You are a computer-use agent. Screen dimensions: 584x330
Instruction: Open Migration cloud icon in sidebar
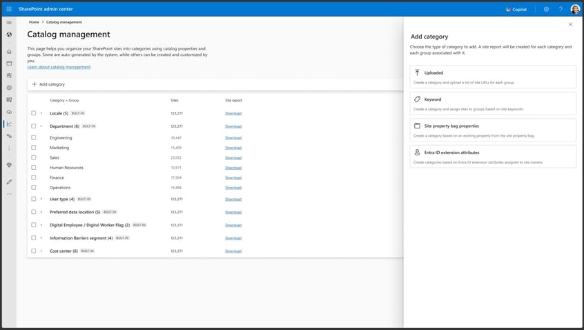(x=9, y=112)
